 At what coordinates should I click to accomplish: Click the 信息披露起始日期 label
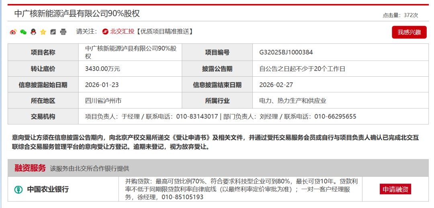pos(43,85)
